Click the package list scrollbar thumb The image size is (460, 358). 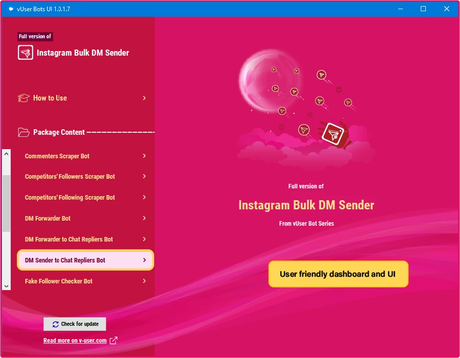7,203
